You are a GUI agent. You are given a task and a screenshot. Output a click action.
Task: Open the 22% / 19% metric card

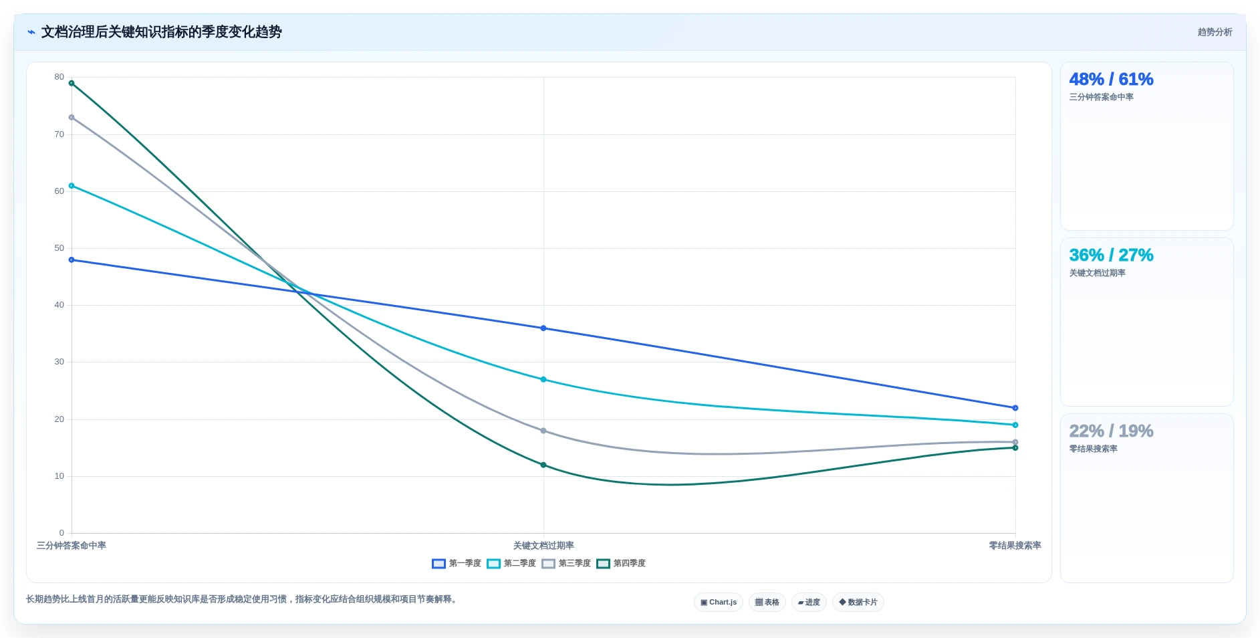(x=1147, y=498)
